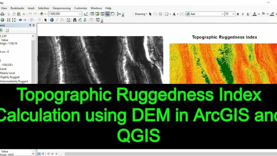The image size is (277, 156).
Task: Click the Topographic Ruggedness Index map title
Action: [x=224, y=37]
